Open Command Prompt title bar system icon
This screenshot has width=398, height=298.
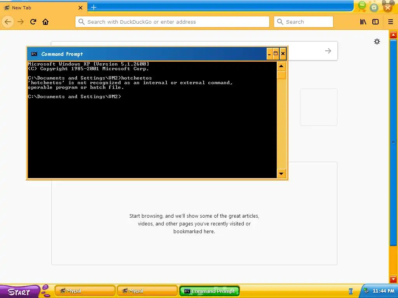(x=34, y=54)
